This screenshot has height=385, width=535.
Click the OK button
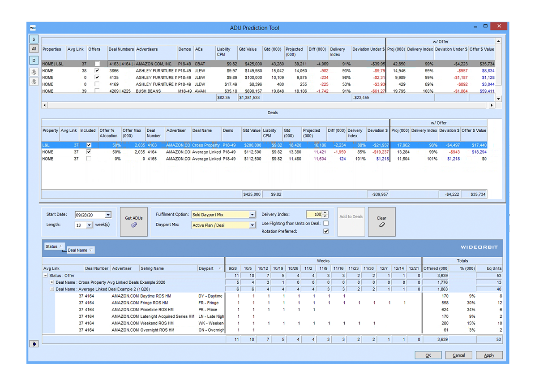[x=428, y=355]
